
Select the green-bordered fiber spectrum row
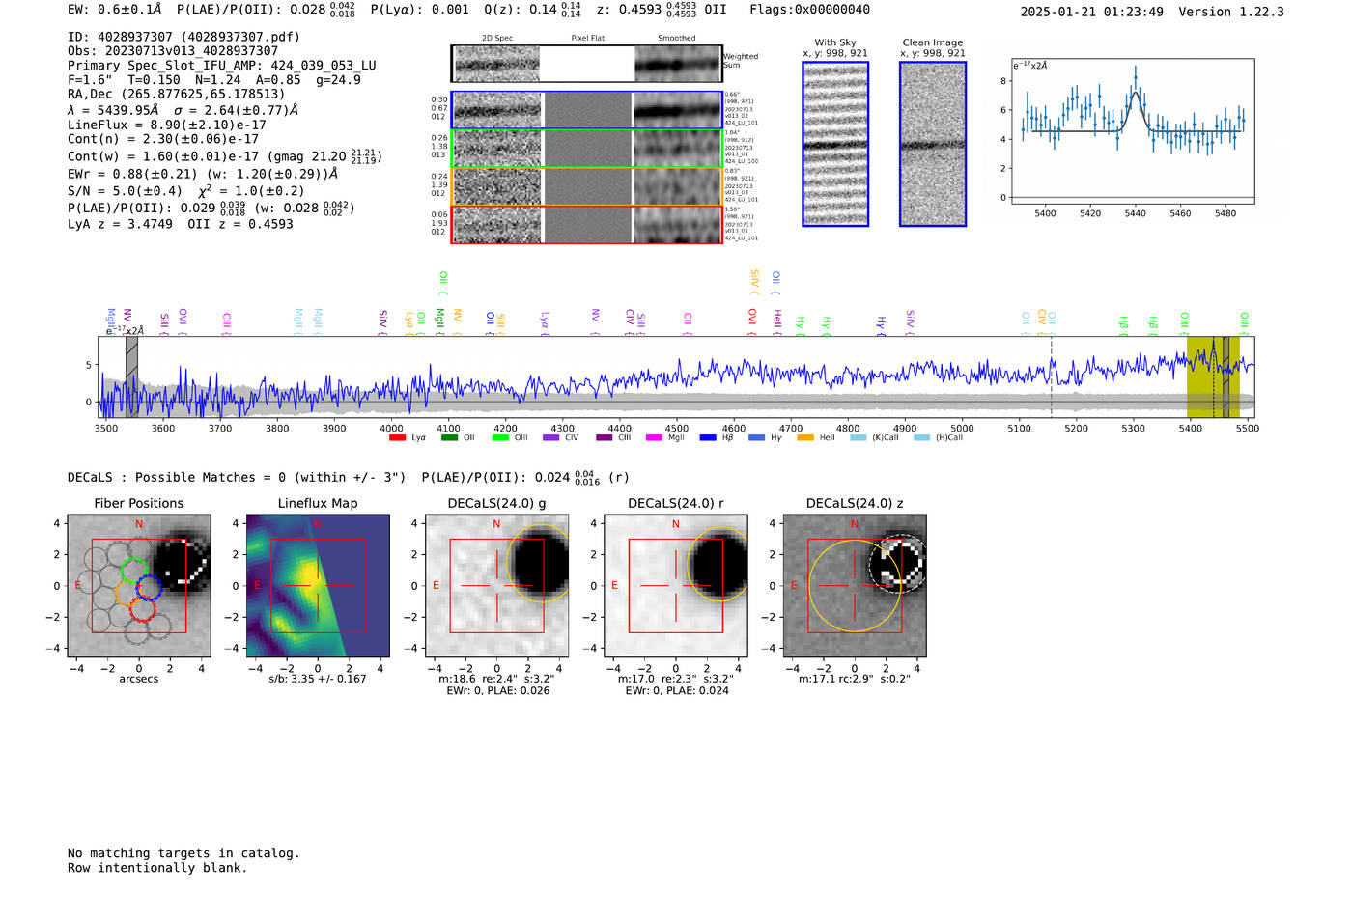pos(586,149)
